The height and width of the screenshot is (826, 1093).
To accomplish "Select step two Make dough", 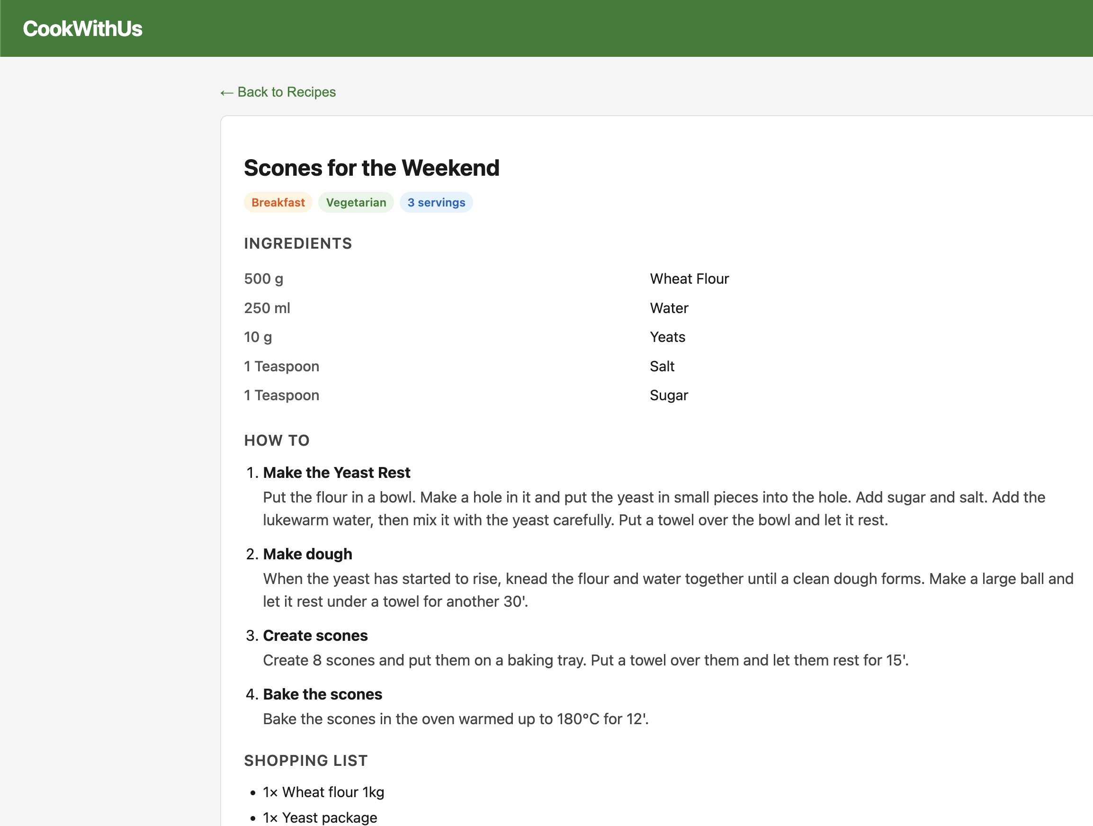I will point(307,554).
